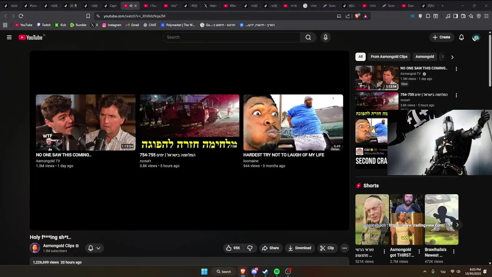Reload the page in the browser
The image size is (492, 277).
click(21, 16)
